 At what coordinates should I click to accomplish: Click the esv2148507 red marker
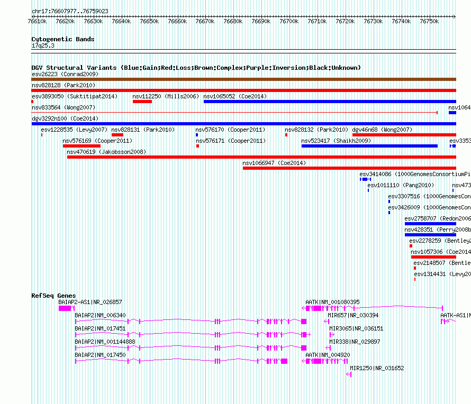pyautogui.click(x=415, y=268)
